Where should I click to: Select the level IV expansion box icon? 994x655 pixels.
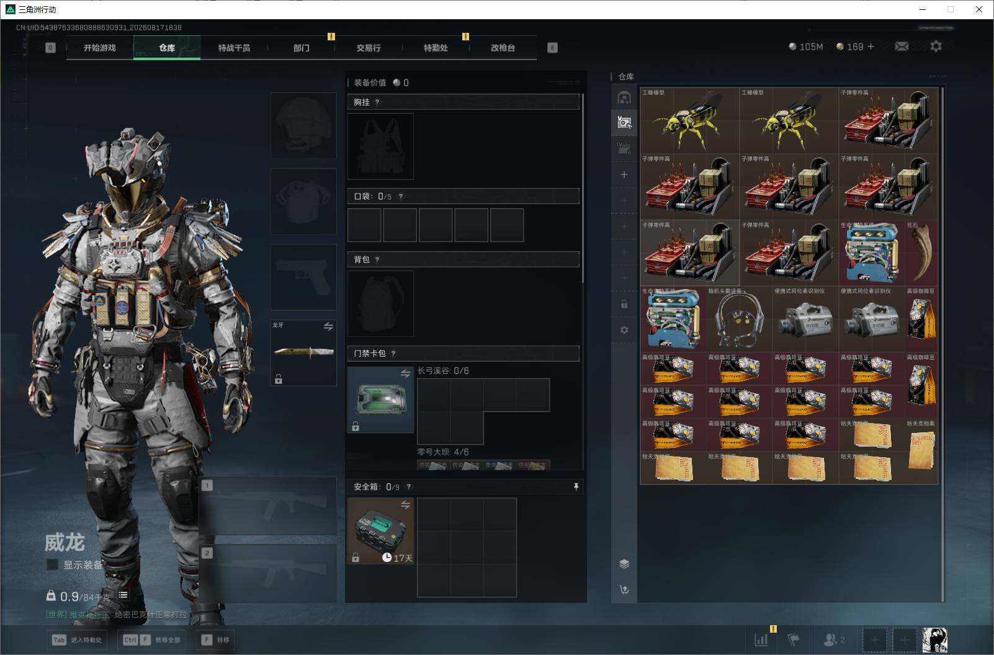coord(624,148)
